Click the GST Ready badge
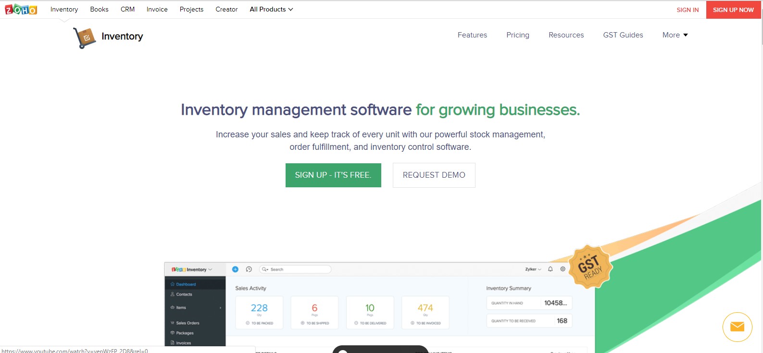Viewport: 763px width, 353px height. tap(590, 267)
